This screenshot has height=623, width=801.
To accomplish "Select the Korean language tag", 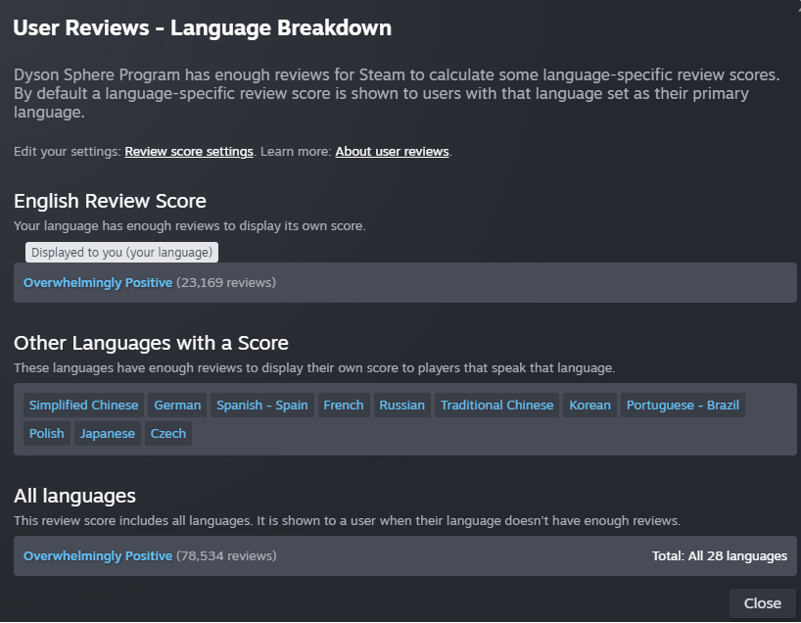I will (x=590, y=406).
